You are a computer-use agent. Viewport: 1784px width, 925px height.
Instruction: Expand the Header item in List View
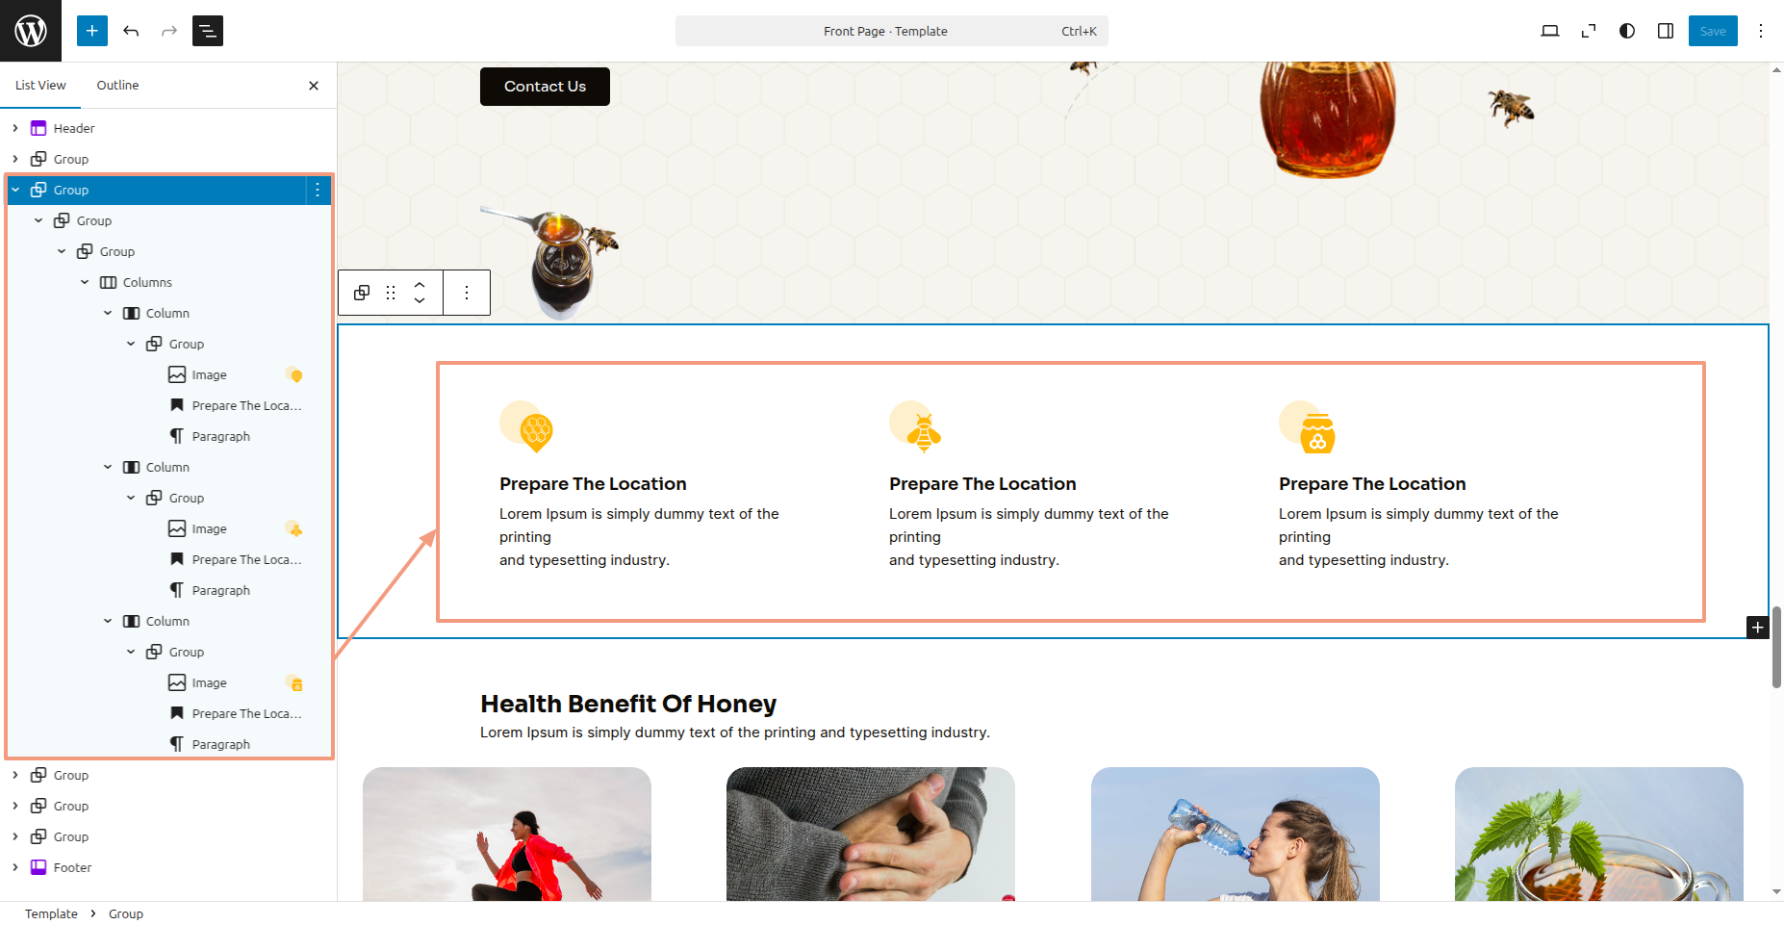coord(15,128)
